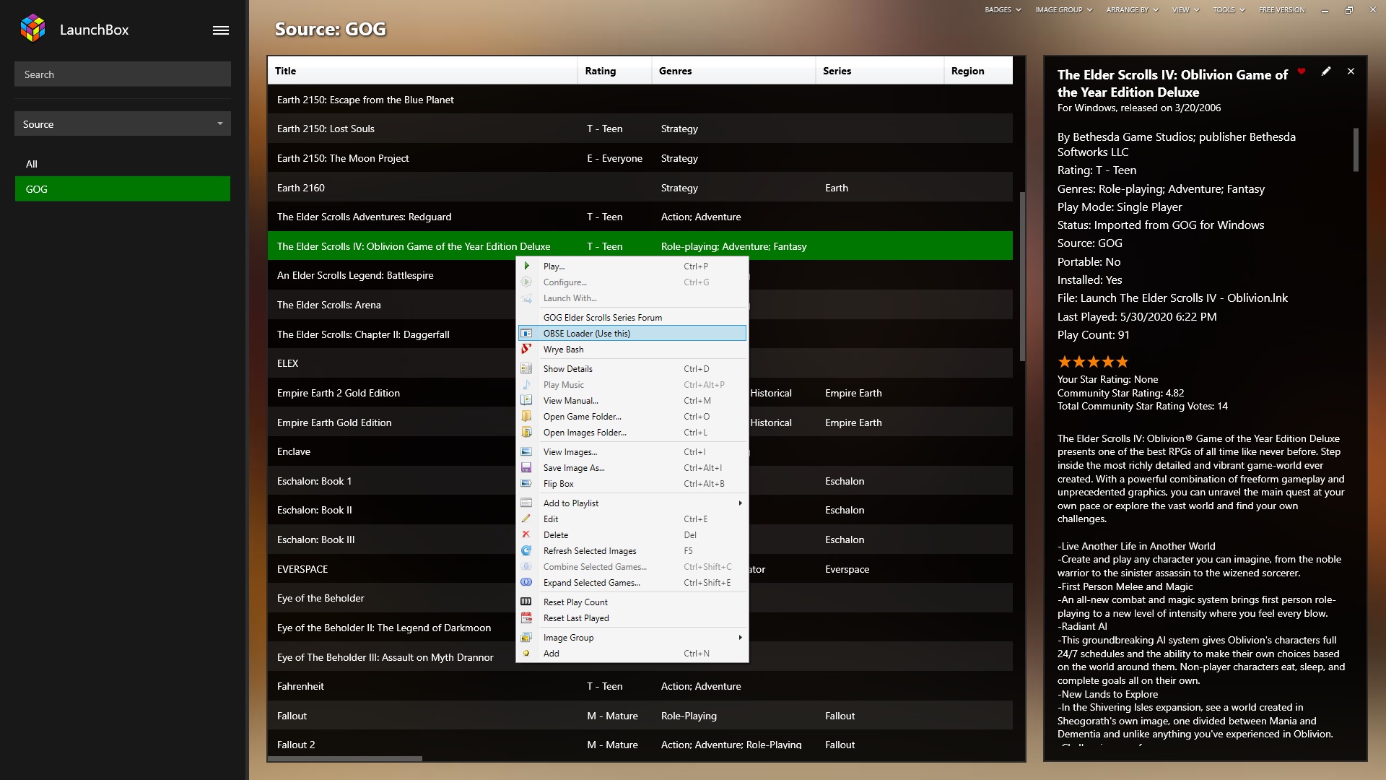Choose Show Details menu entry
The width and height of the screenshot is (1386, 780).
click(x=632, y=368)
